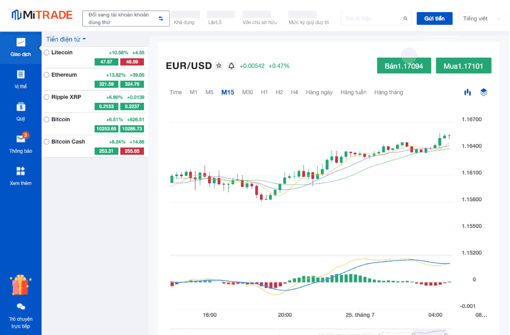510x335 pixels.
Task: Open chart indicators layers icon
Action: click(x=483, y=92)
